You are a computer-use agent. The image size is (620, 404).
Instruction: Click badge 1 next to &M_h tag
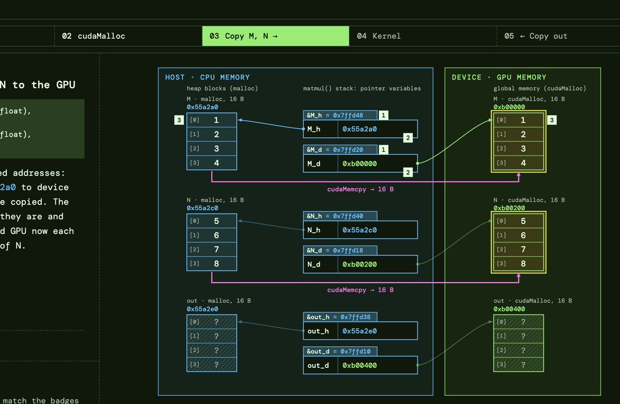coord(383,116)
